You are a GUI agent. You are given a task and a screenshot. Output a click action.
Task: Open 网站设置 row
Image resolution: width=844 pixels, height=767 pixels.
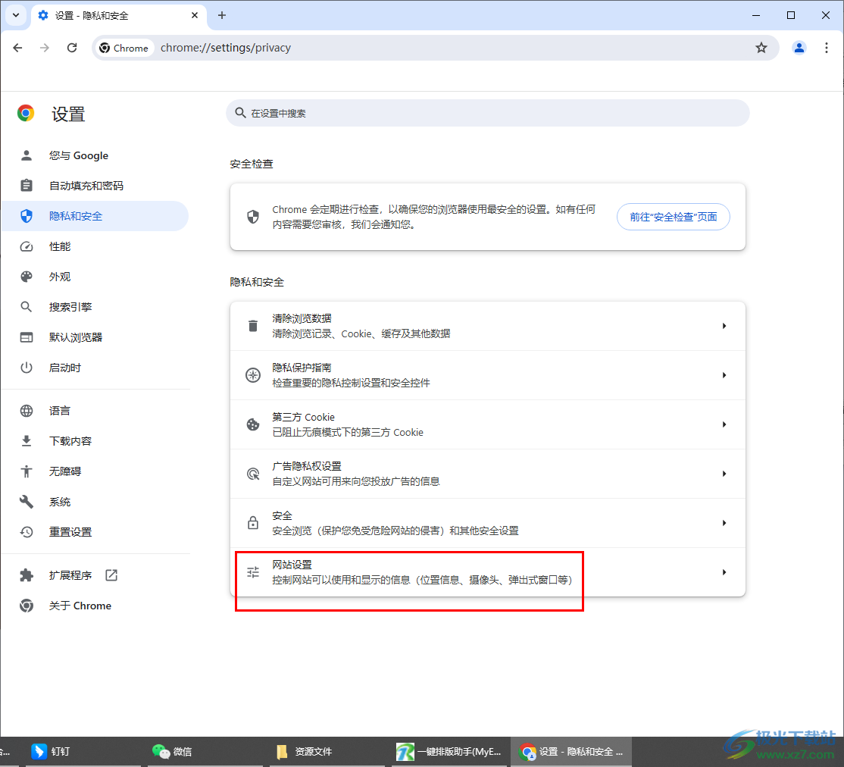[x=488, y=572]
